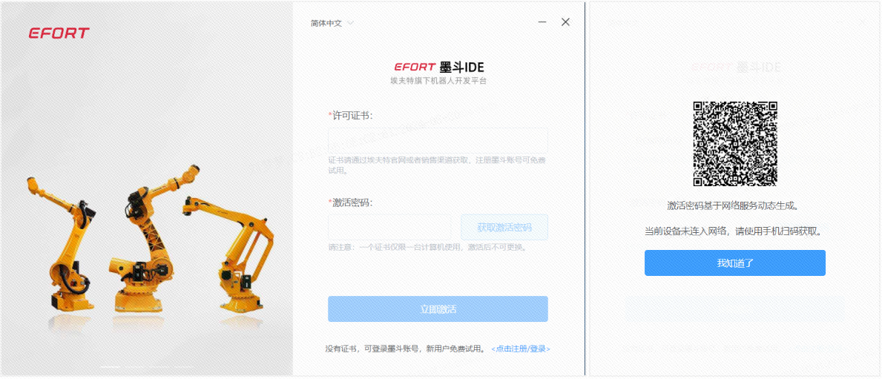
Task: Confirm with the 我知道了 button
Action: coord(734,263)
